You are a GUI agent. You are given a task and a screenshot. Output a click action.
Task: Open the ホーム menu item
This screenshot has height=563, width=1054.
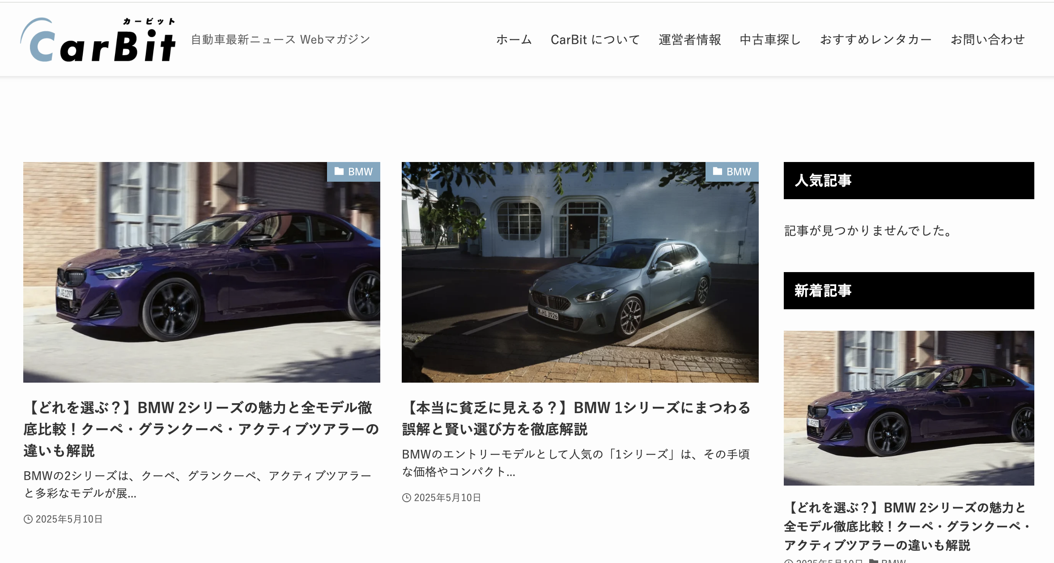[514, 40]
